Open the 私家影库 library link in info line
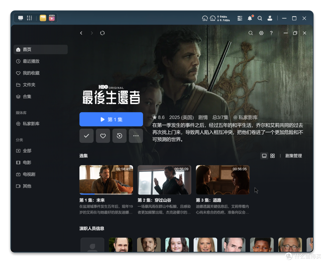Image resolution: width=324 pixels, height=263 pixels. 245,117
